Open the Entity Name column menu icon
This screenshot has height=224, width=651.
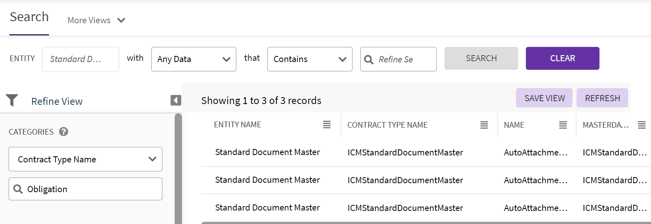tap(327, 125)
